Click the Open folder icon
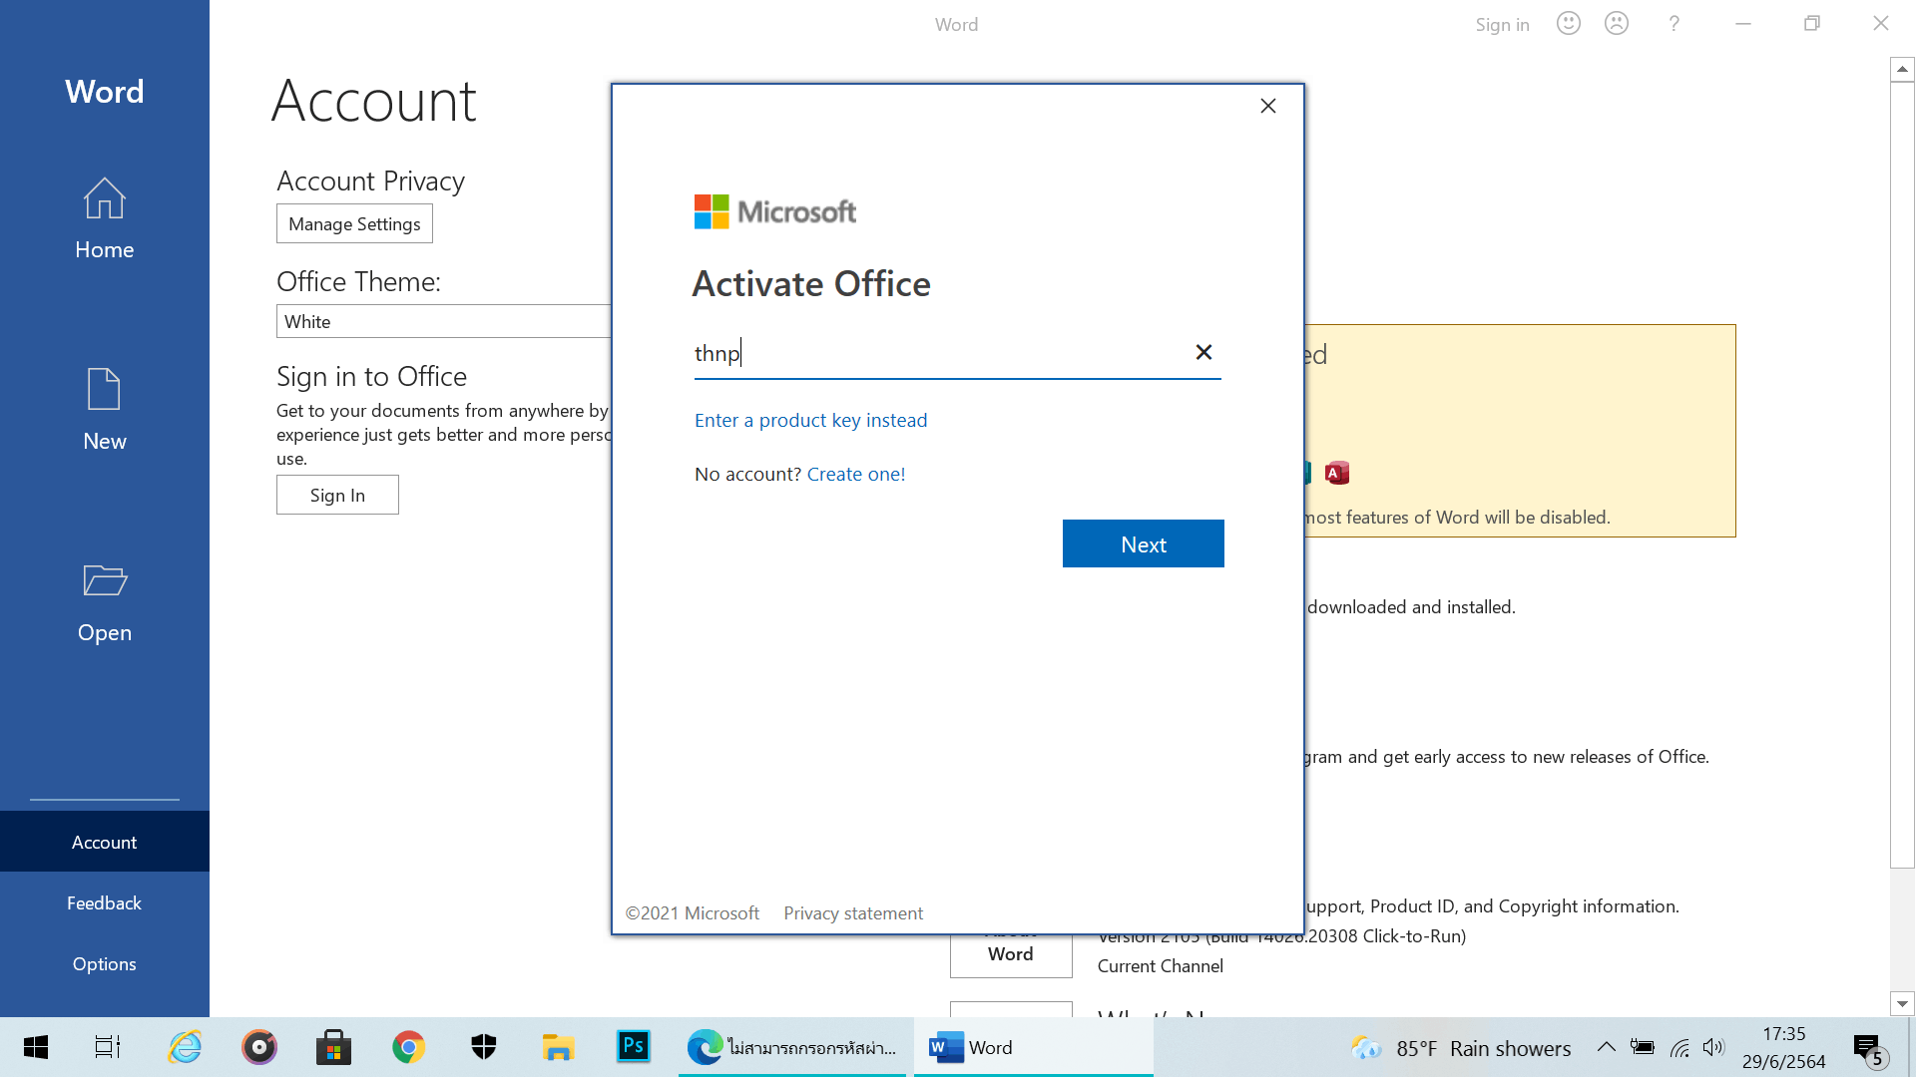 pos(104,580)
